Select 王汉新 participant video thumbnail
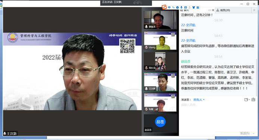 point(160,82)
